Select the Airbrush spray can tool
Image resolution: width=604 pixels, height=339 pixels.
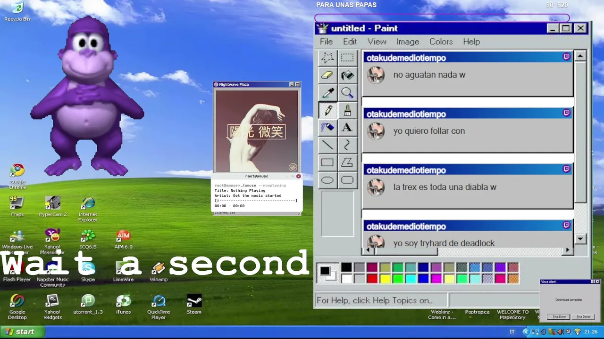[327, 127]
